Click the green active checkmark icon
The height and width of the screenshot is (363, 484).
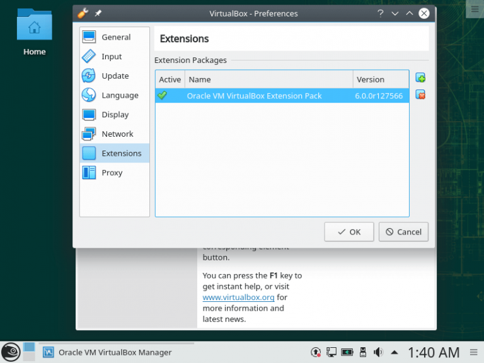point(162,95)
